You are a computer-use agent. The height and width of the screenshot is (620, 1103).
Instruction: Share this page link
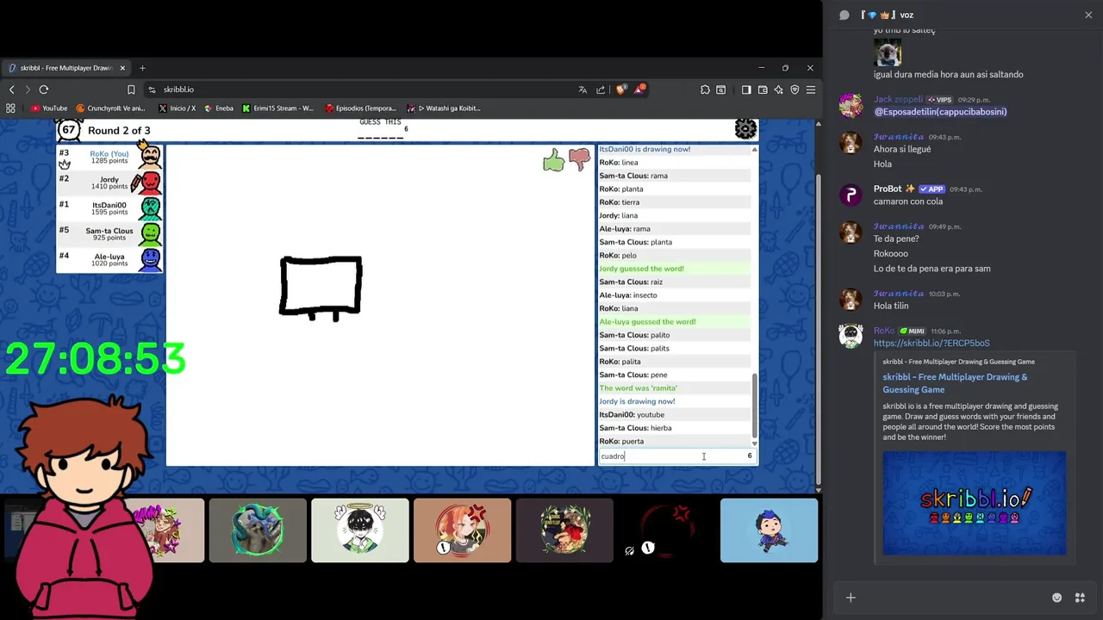pos(601,90)
